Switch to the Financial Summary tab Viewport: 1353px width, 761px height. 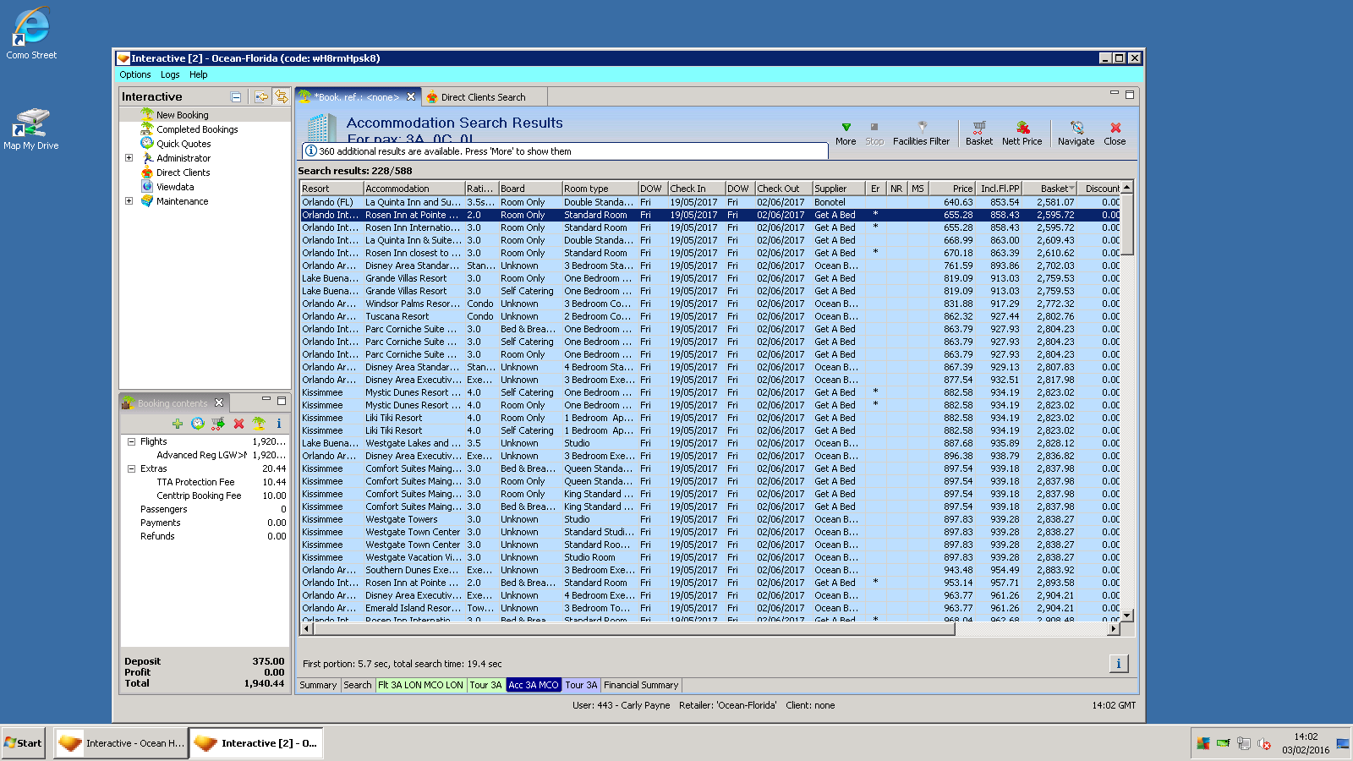[x=640, y=685]
